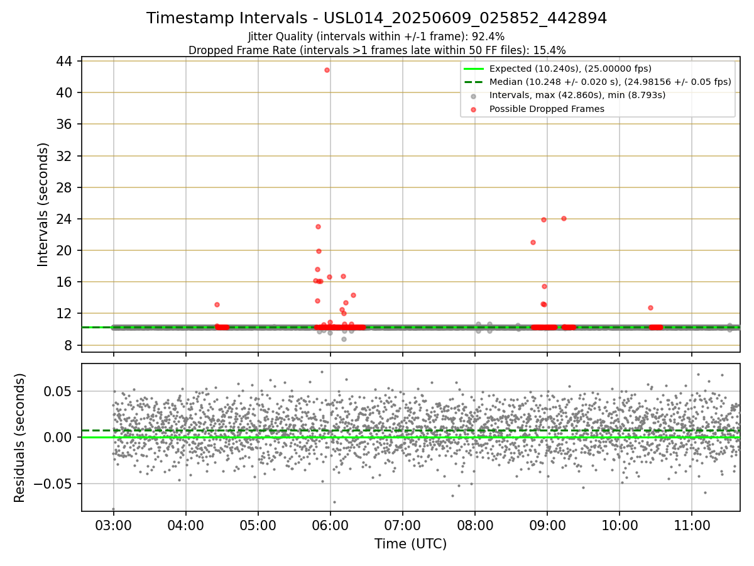754x566 pixels.
Task: Click the '09:00' x-axis tick label
Action: click(x=547, y=525)
